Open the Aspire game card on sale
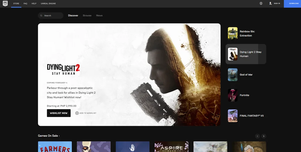The width and height of the screenshot is (301, 152). [x=171, y=147]
